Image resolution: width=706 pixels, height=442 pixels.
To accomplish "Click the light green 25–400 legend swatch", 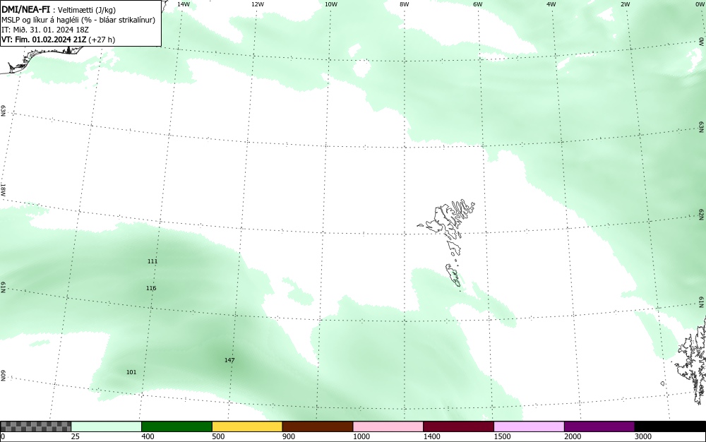I will pyautogui.click(x=107, y=426).
